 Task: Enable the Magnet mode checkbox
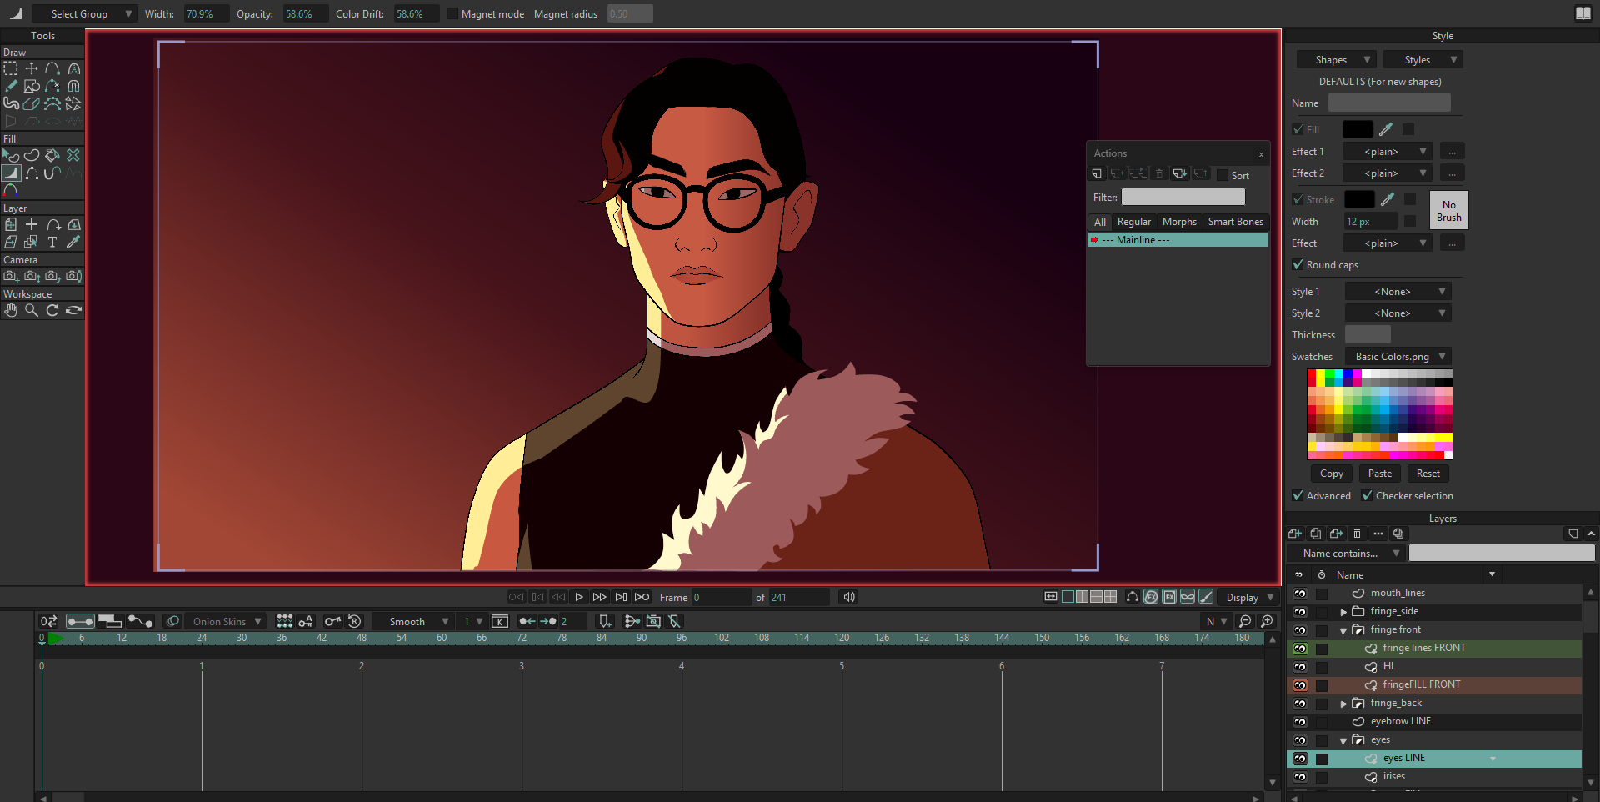[452, 14]
